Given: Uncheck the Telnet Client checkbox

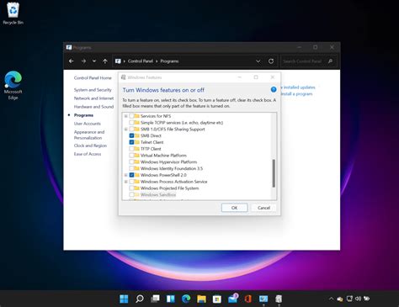Looking at the screenshot, I should (131, 142).
